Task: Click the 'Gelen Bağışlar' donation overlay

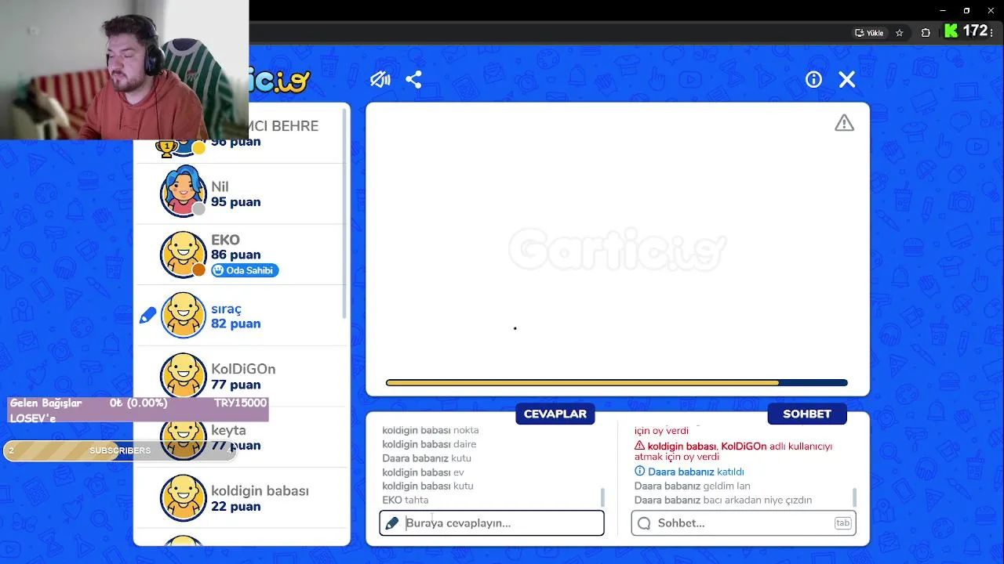Action: click(138, 410)
